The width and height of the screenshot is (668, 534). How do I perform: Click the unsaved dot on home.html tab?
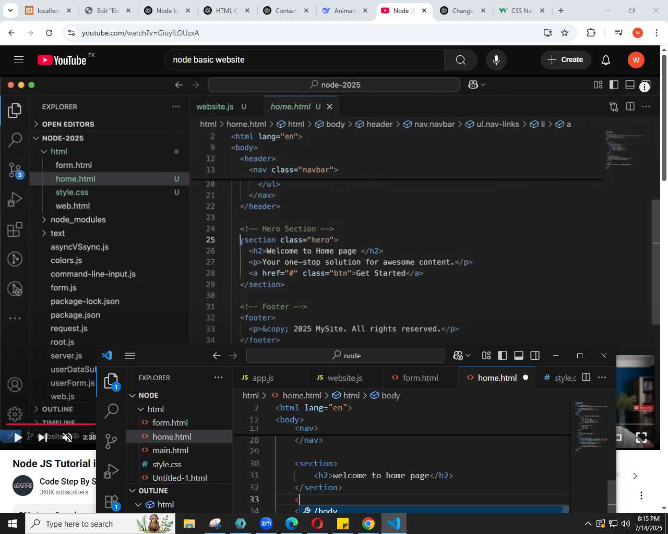[526, 378]
